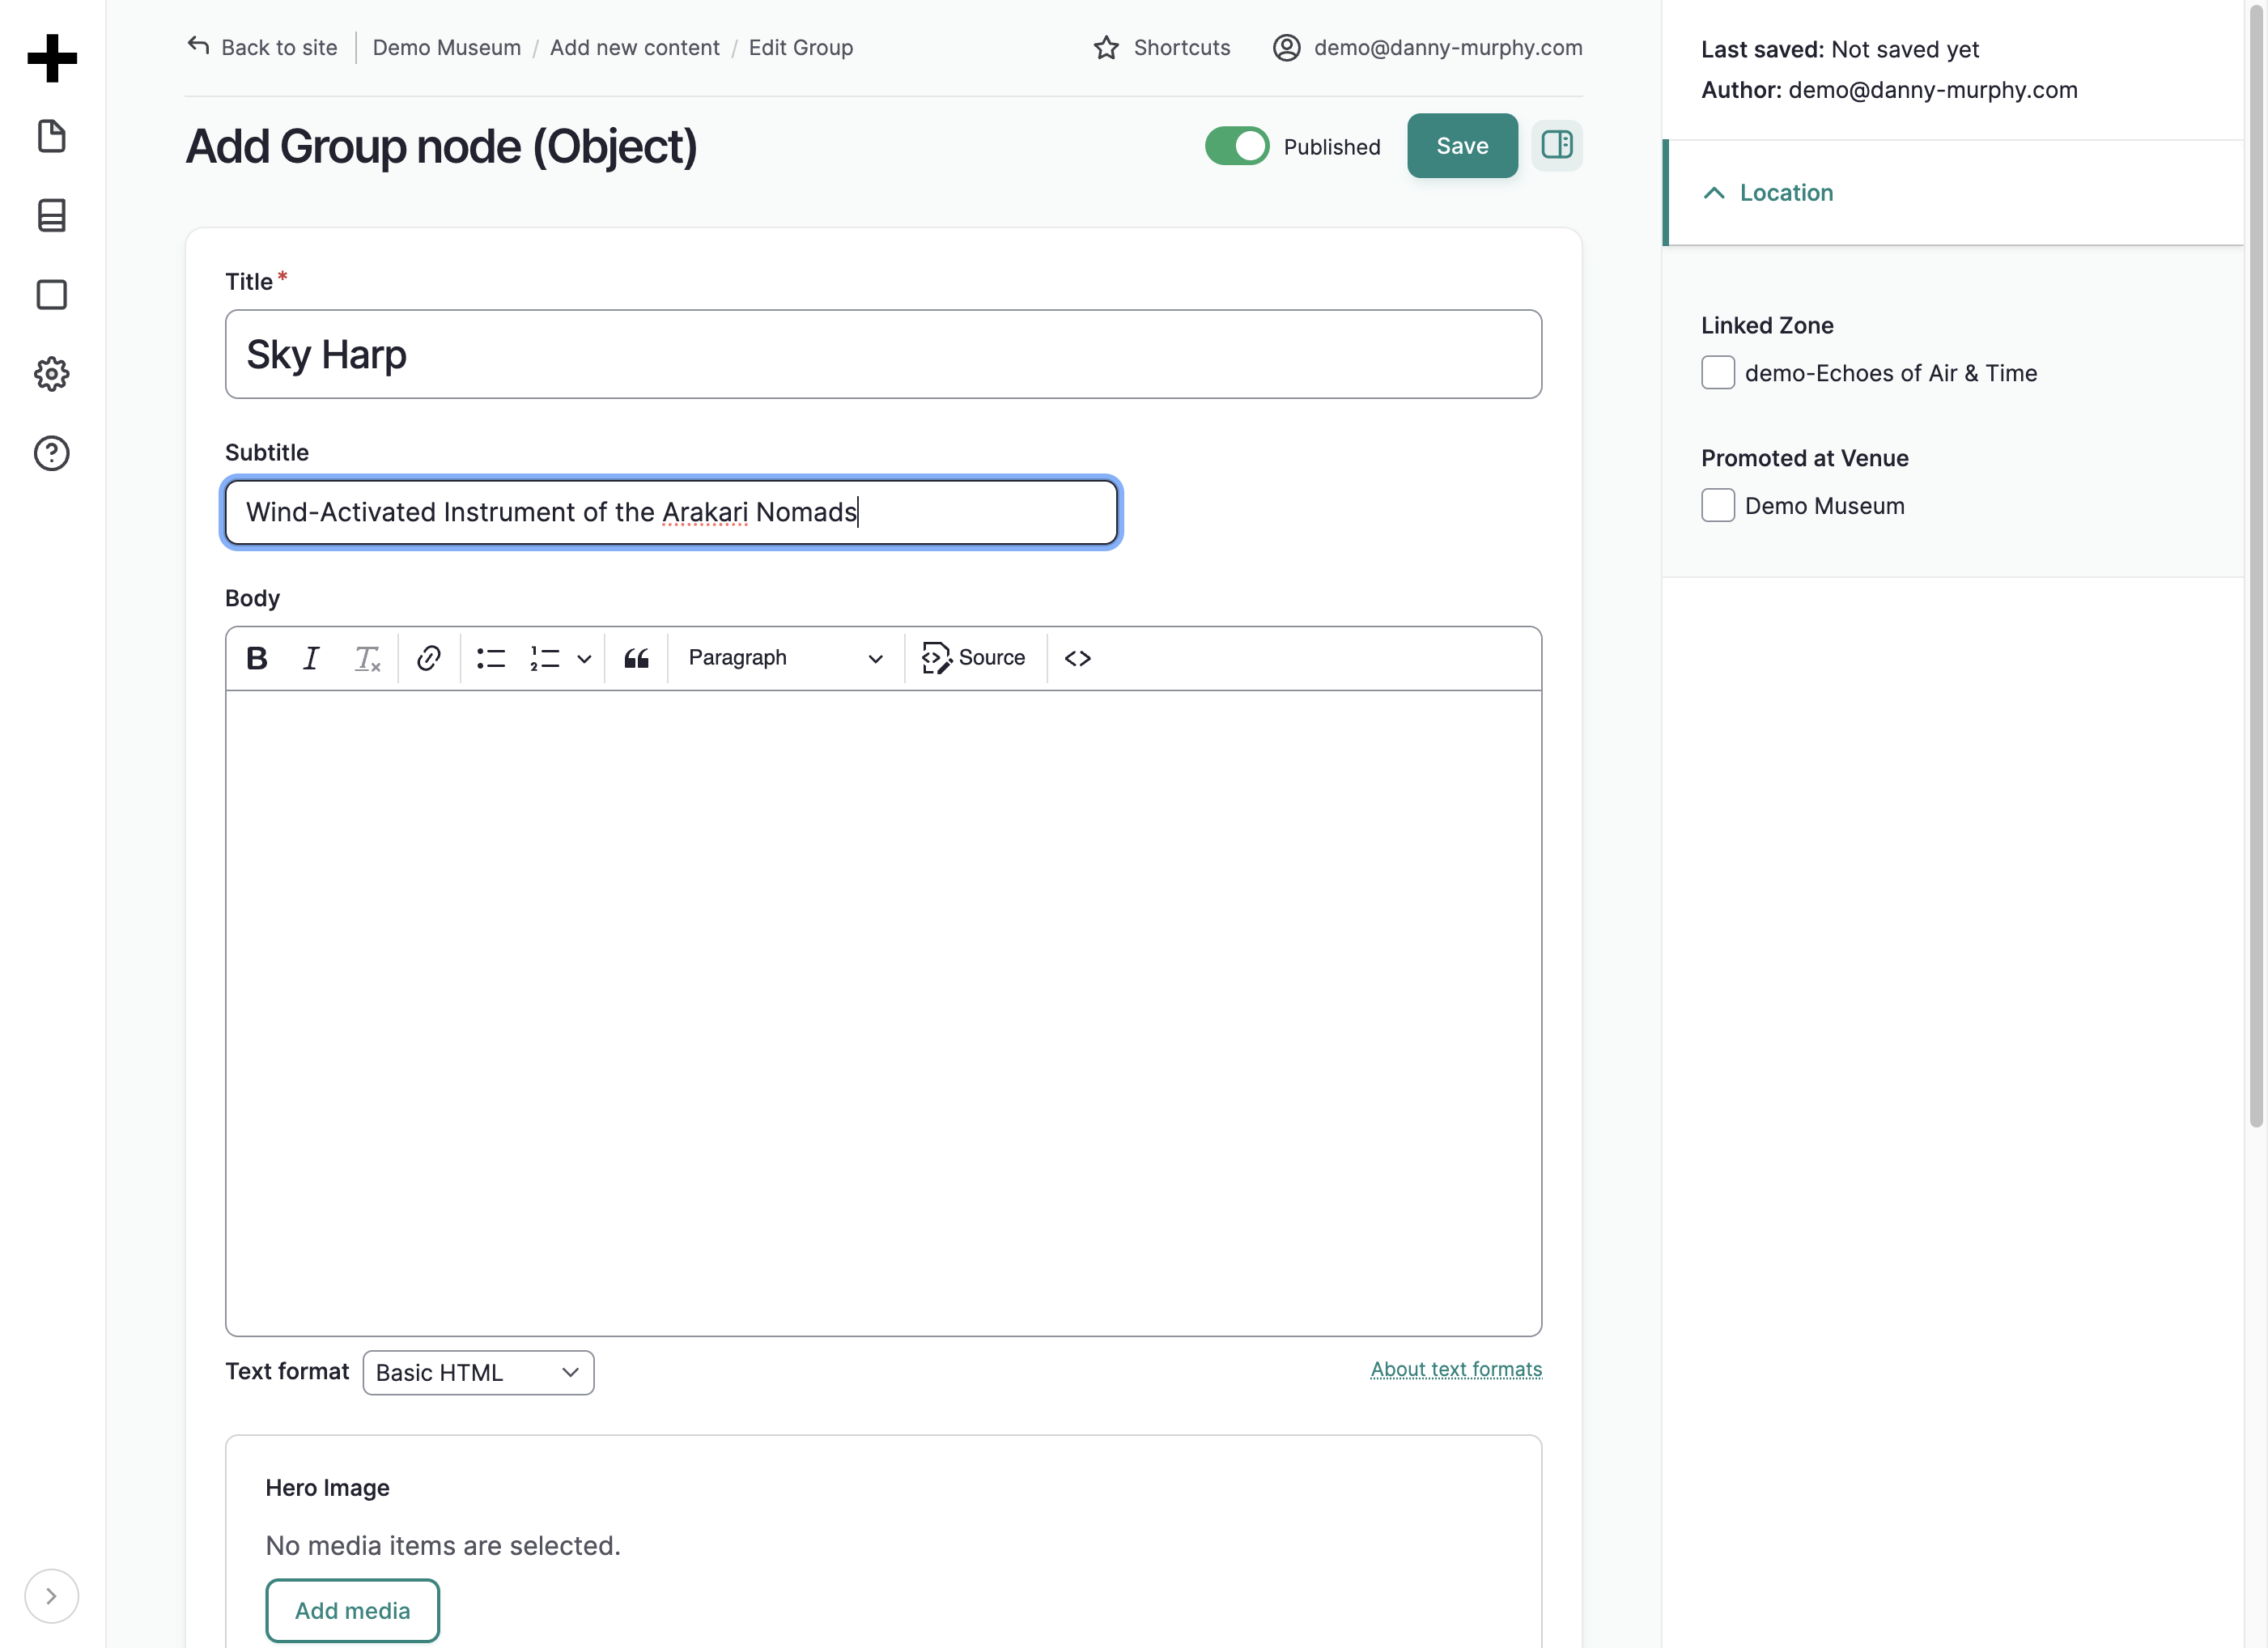The width and height of the screenshot is (2268, 1648).
Task: Toggle italic formatting in Body editor
Action: (x=311, y=658)
